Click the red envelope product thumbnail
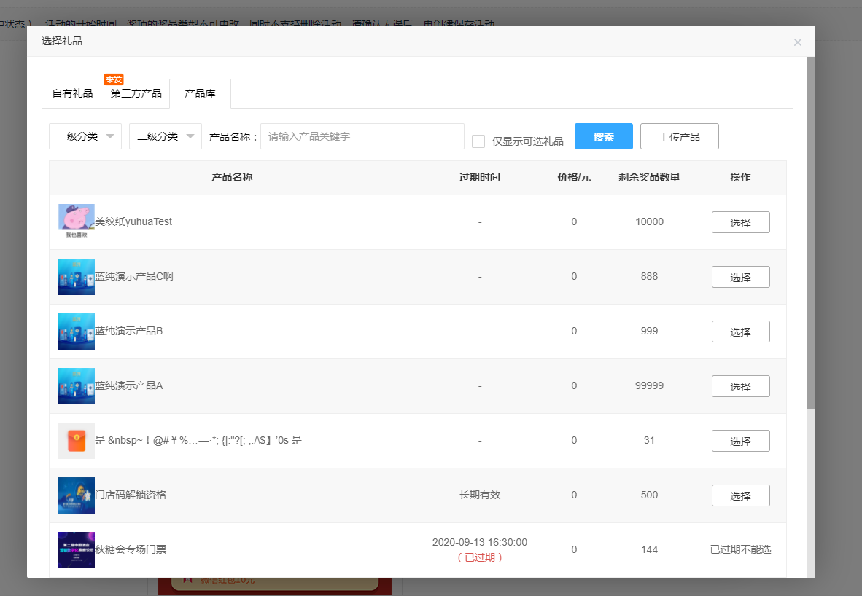 77,441
